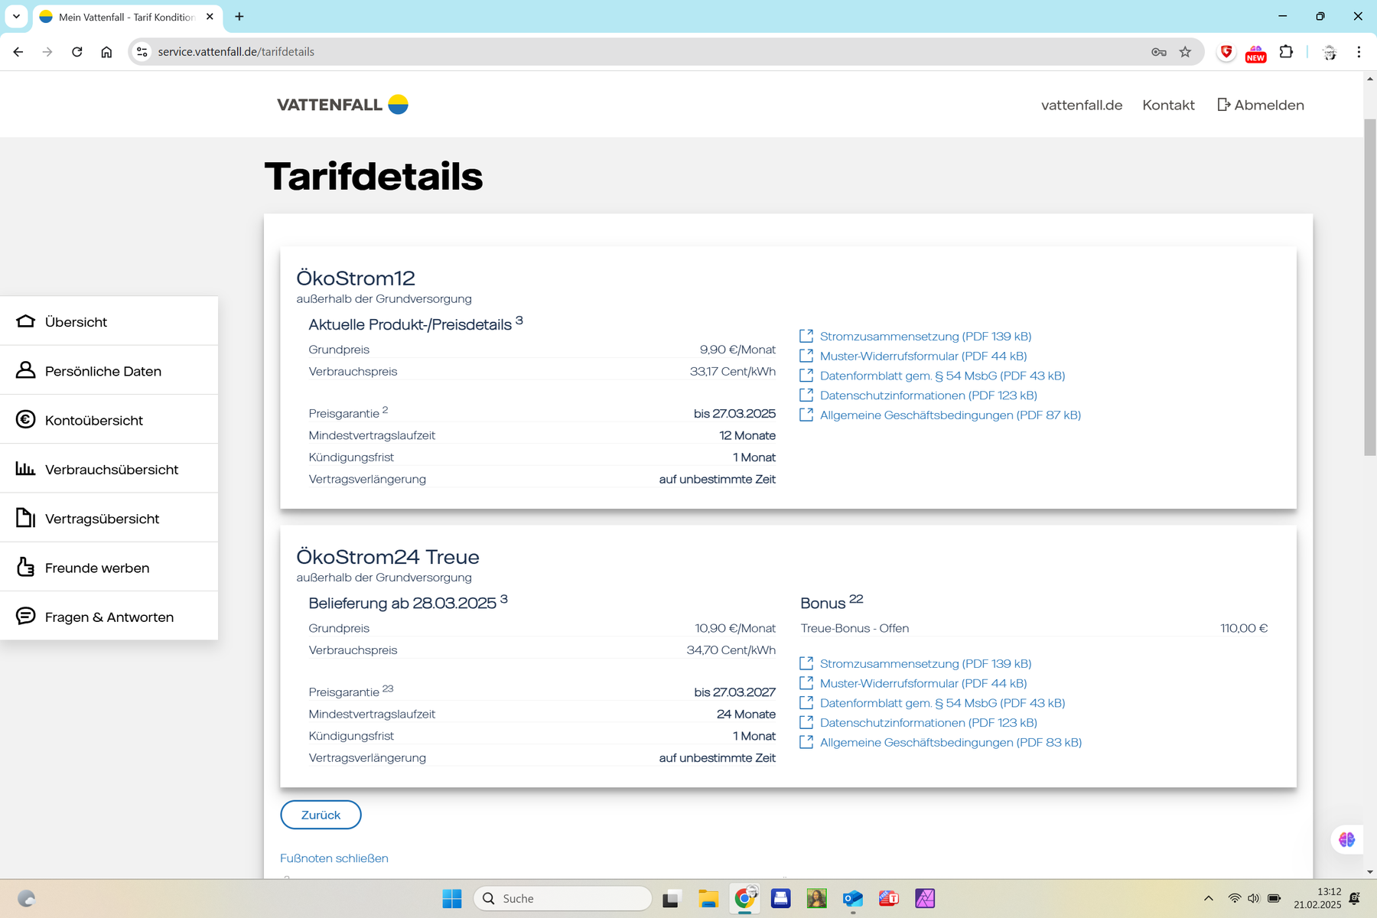1377x918 pixels.
Task: Click the ÖkoStrom24 Treue heading
Action: (x=388, y=557)
